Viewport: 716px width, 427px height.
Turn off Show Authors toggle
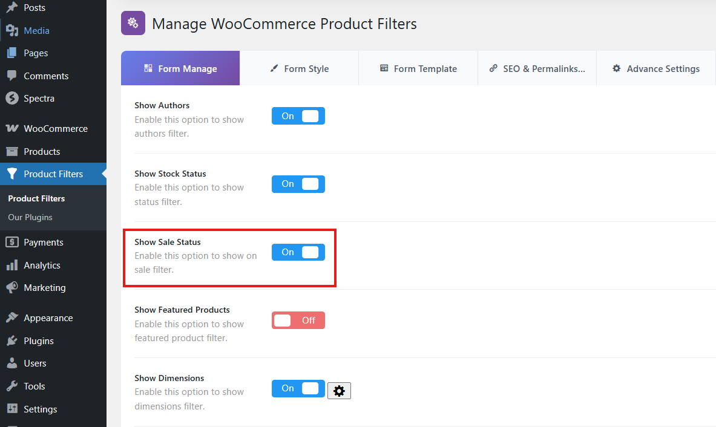click(x=298, y=116)
